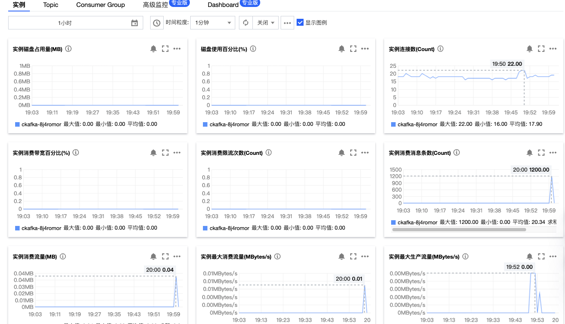The height and width of the screenshot is (324, 565).
Task: Open the 高级监控 tab
Action: tap(155, 5)
